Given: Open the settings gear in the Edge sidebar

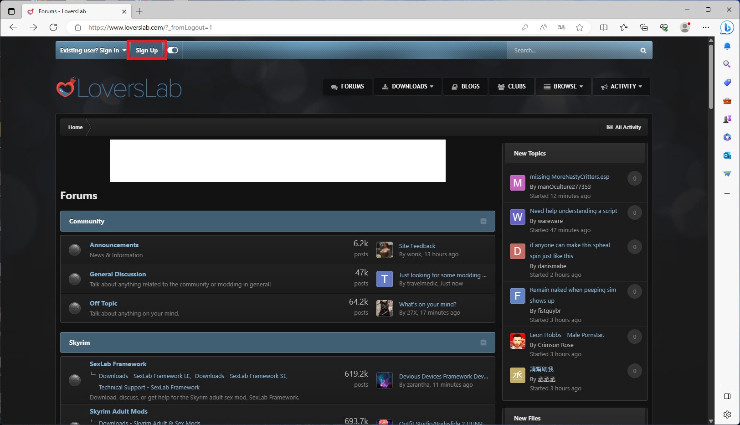Looking at the screenshot, I should 726,414.
